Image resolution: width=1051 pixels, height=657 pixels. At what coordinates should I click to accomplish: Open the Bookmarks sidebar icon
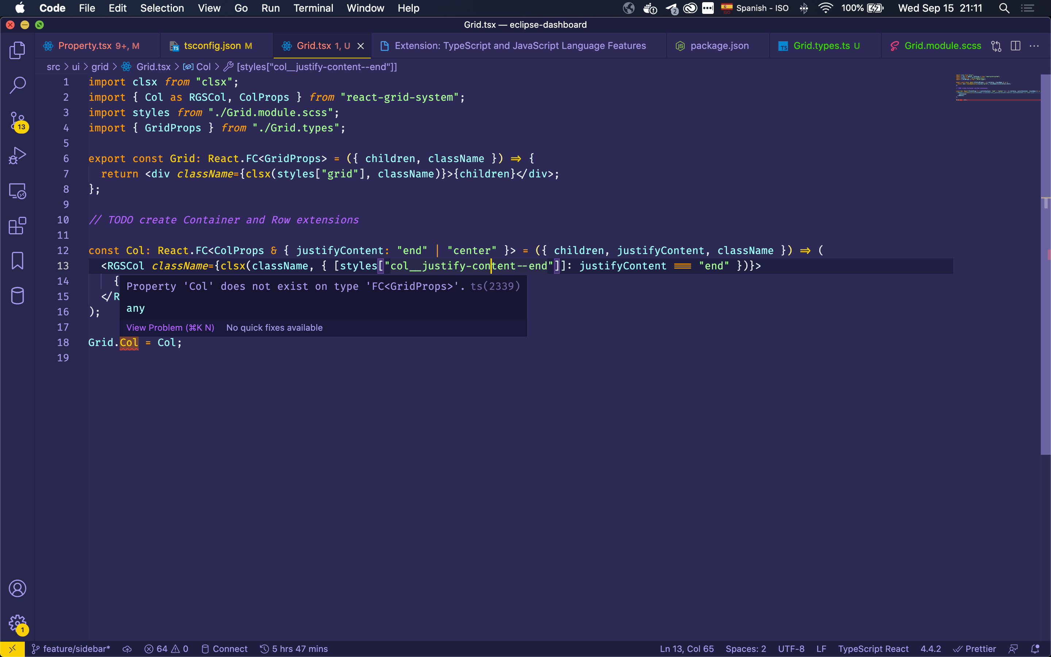pos(18,261)
